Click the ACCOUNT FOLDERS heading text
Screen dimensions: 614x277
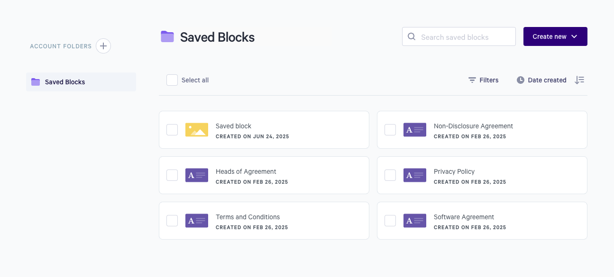point(61,46)
